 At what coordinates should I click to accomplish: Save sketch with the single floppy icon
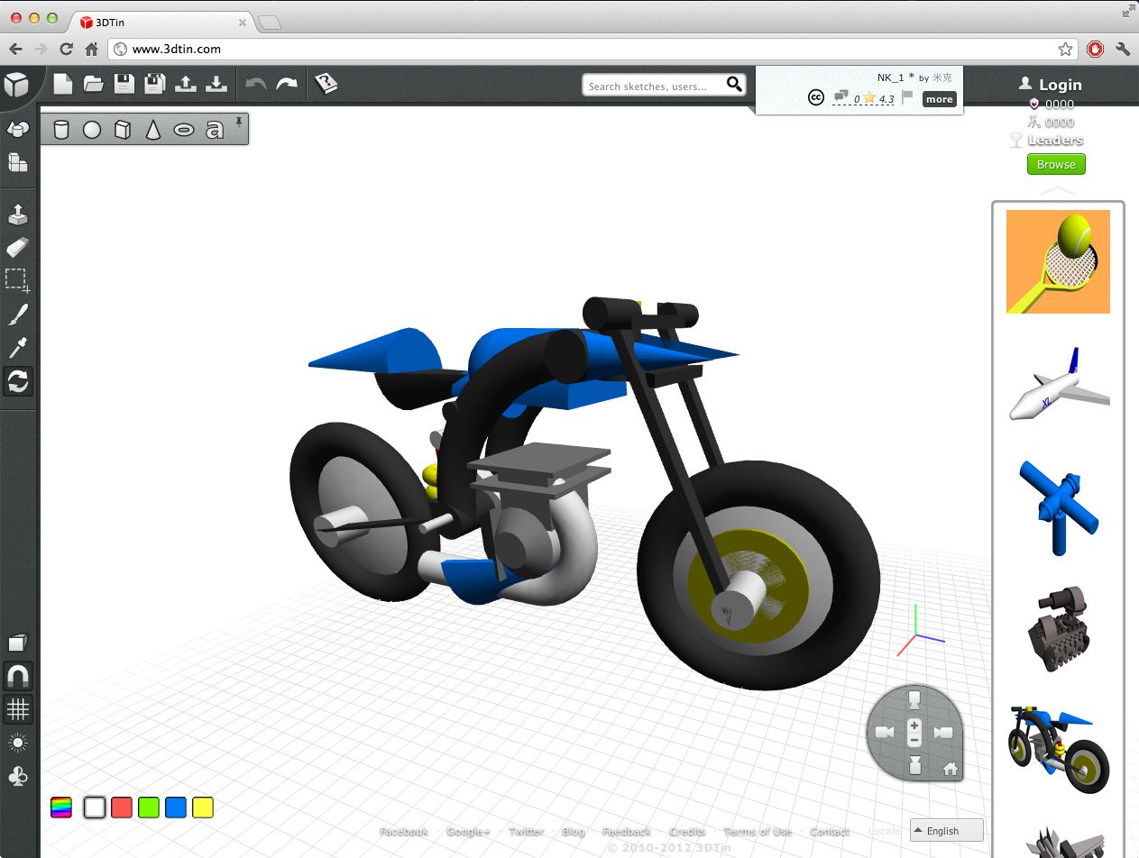coord(124,84)
